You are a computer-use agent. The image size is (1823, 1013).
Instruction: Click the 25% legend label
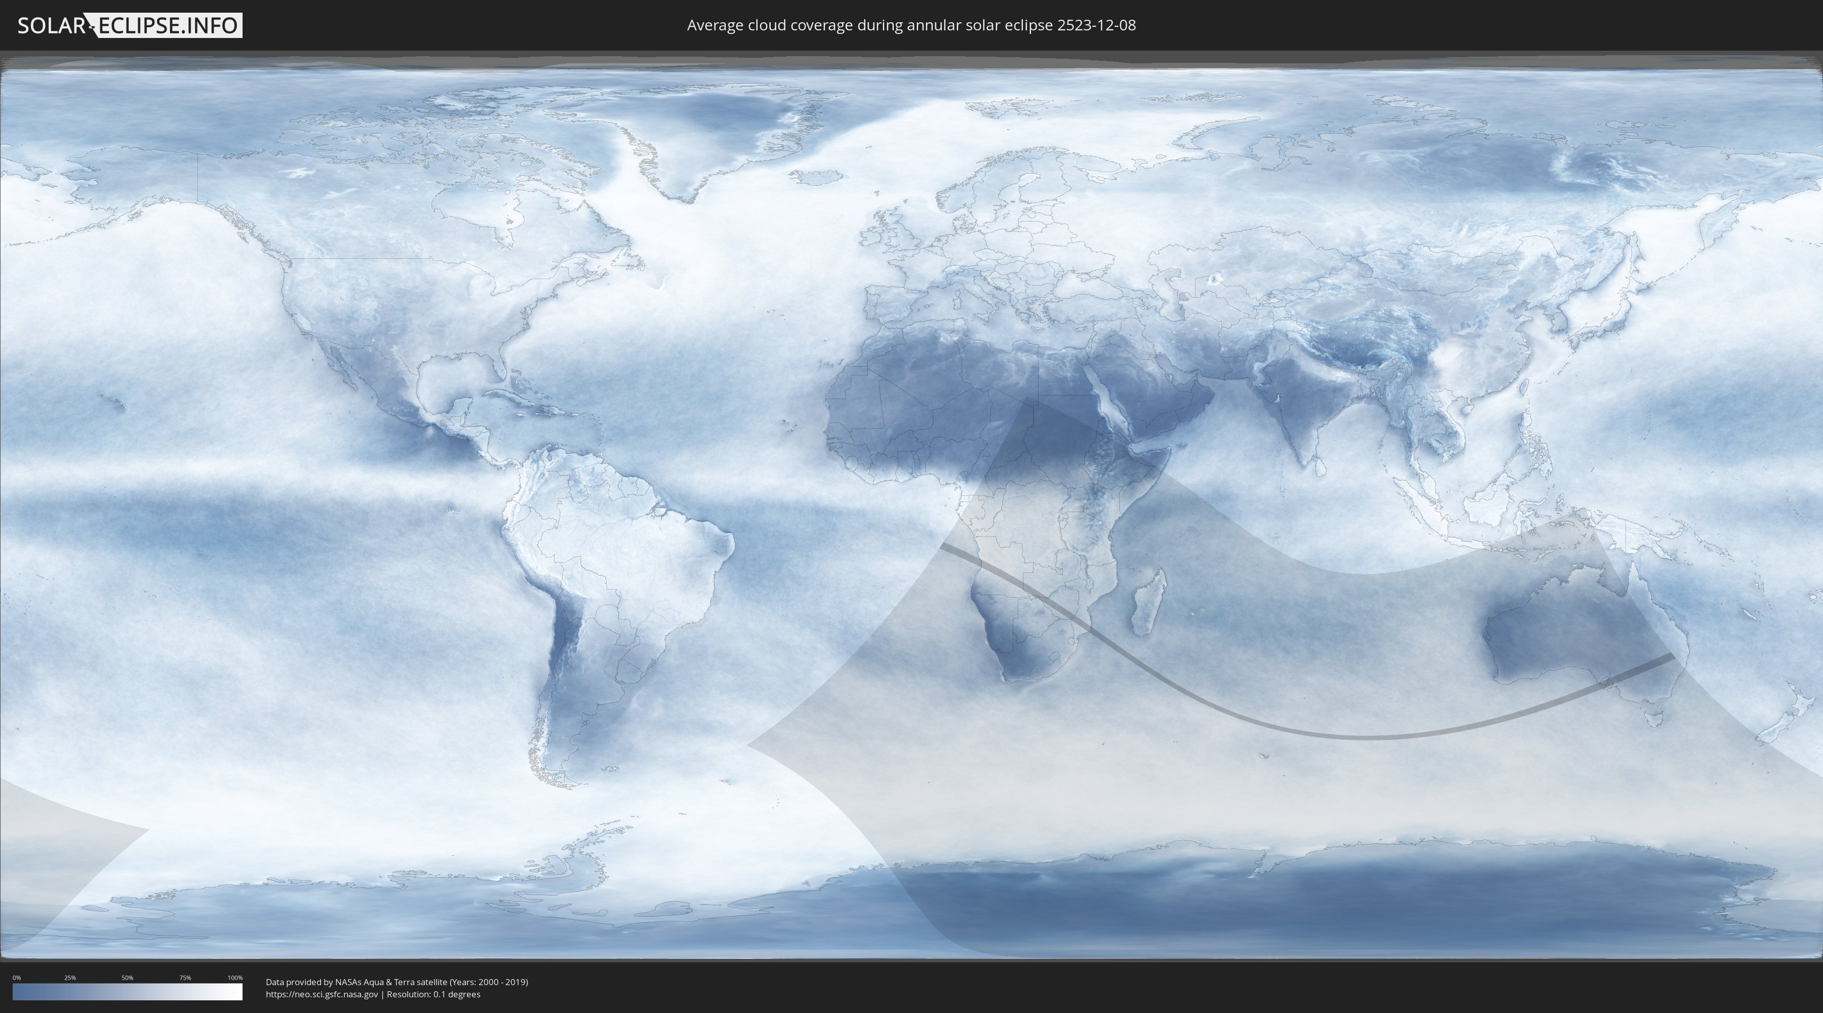(70, 978)
